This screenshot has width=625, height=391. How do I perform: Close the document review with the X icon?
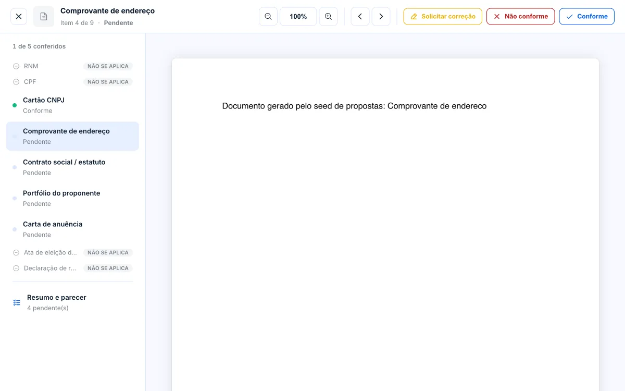(19, 17)
